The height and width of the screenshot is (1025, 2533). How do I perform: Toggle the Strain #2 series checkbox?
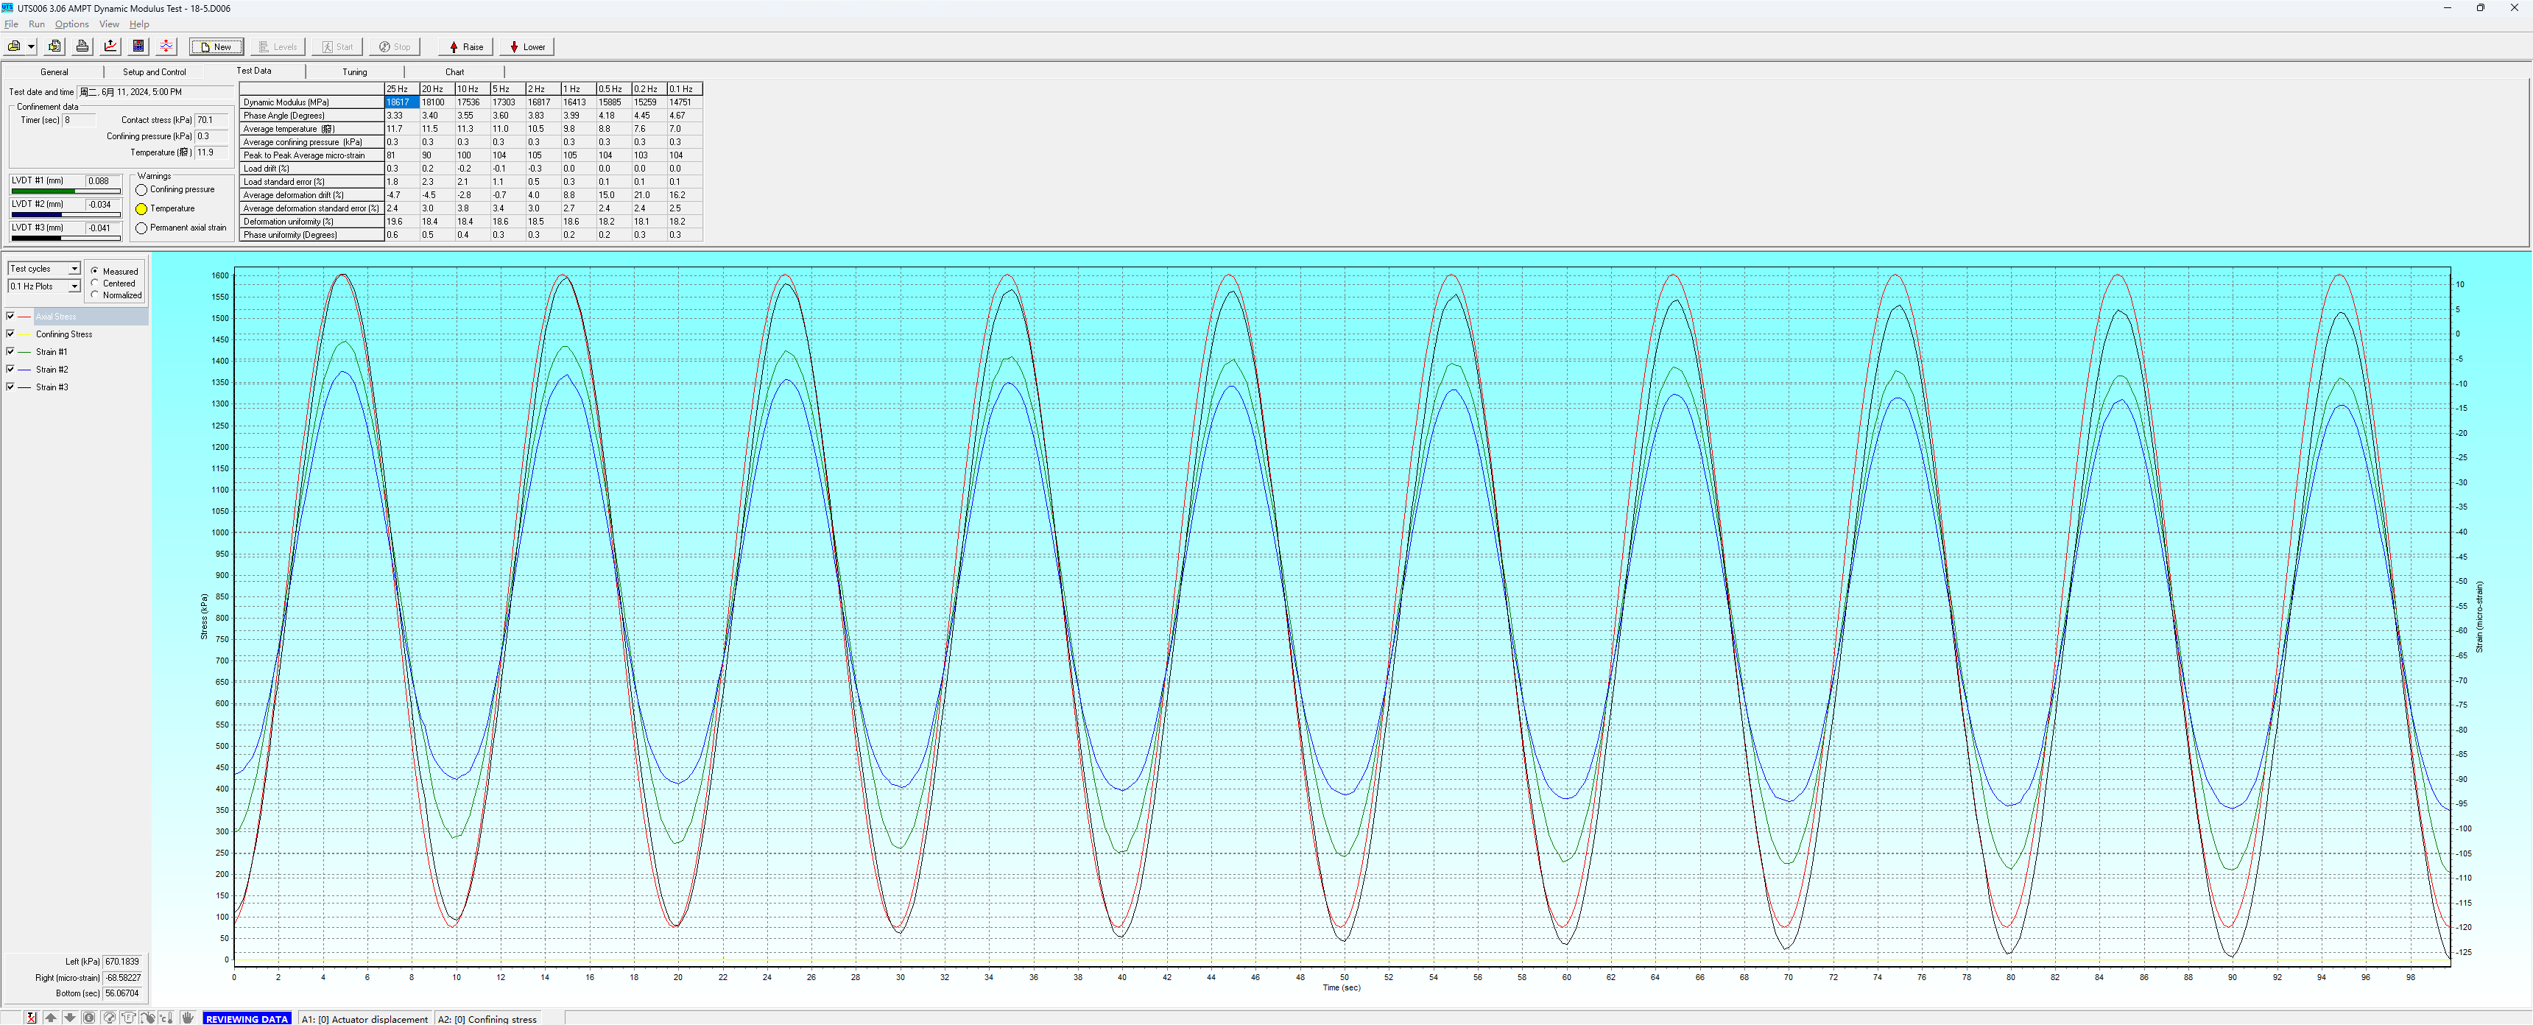click(x=10, y=369)
